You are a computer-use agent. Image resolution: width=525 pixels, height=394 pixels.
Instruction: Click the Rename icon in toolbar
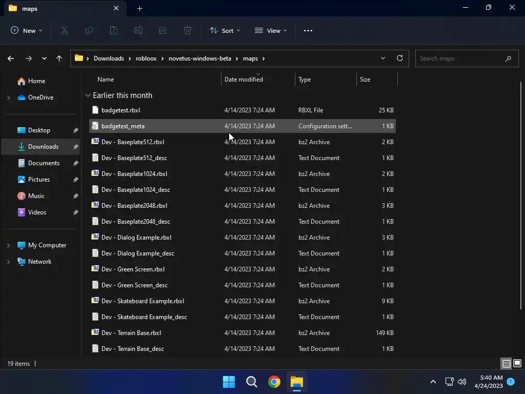138,30
